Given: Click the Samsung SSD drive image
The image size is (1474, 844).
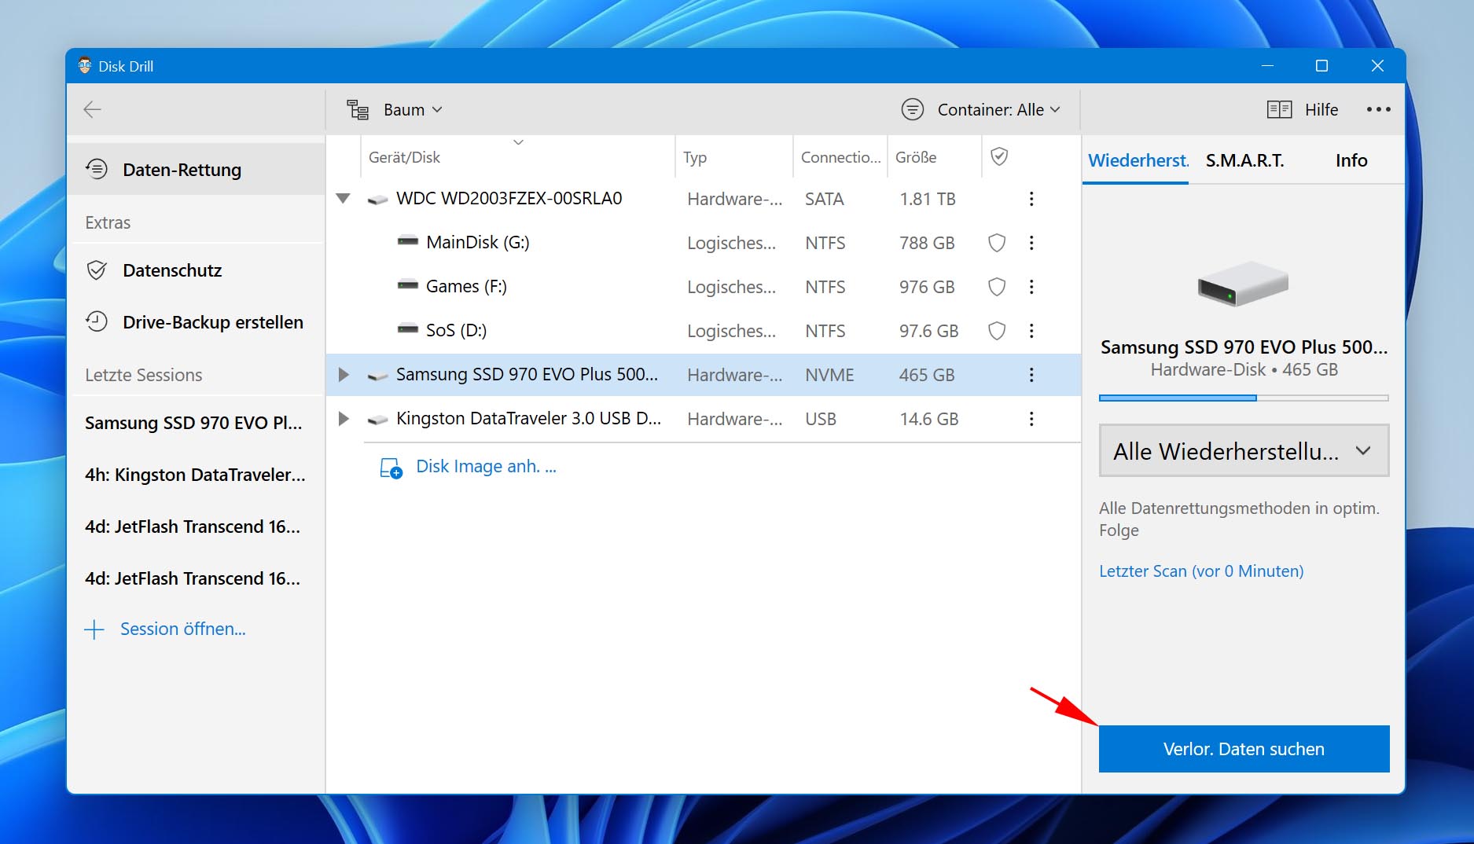Looking at the screenshot, I should (1243, 284).
